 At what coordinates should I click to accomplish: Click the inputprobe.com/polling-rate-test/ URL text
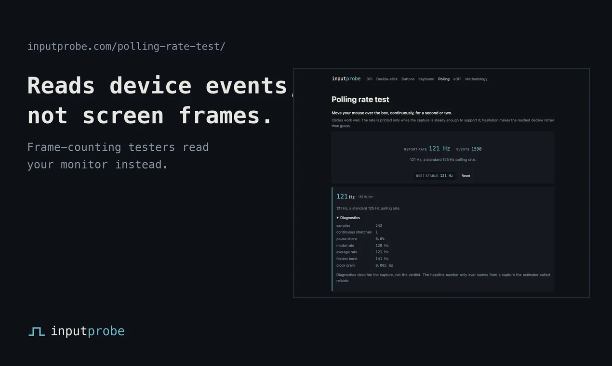click(x=126, y=47)
